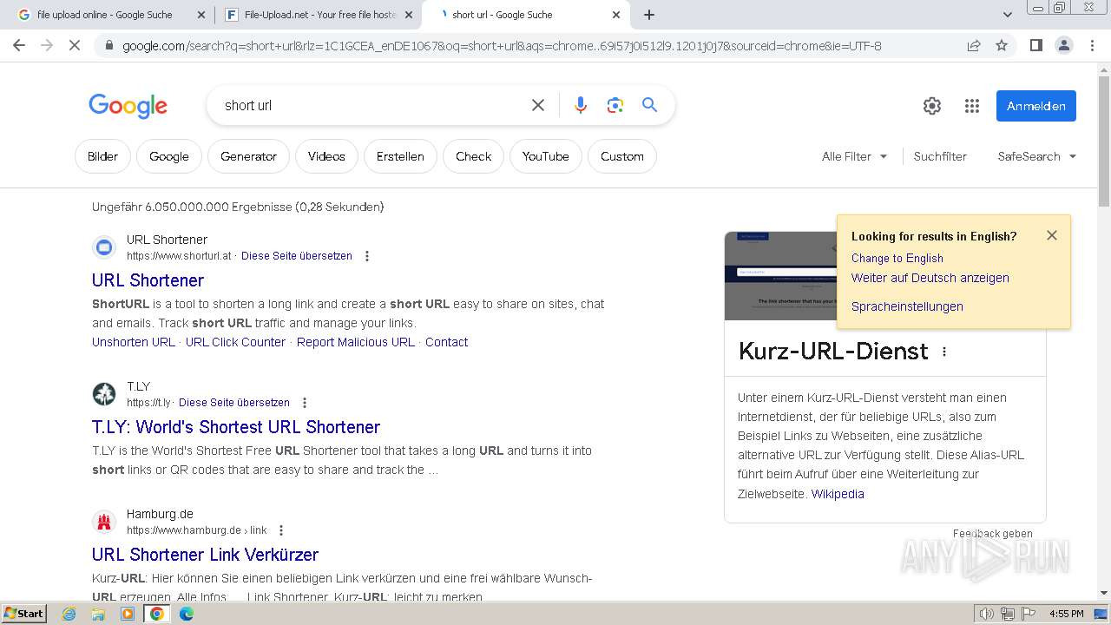Share this page via address bar icon
This screenshot has width=1111, height=625.
pos(974,45)
